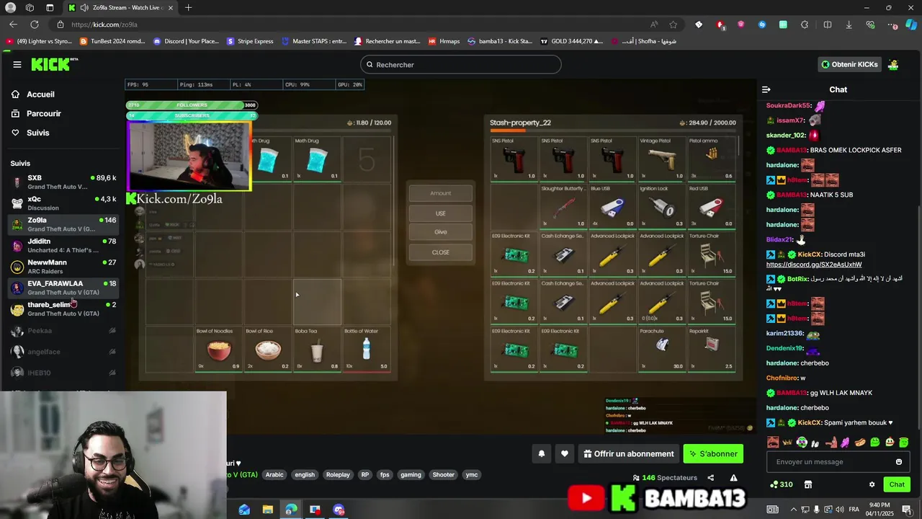Add page to favorites star icon
Image resolution: width=922 pixels, height=519 pixels.
pos(673,25)
